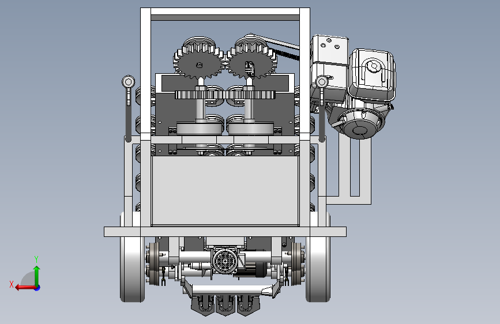Click the red X axis arrow of the triad
Viewport: 500px width, 324px height.
pyautogui.click(x=25, y=288)
